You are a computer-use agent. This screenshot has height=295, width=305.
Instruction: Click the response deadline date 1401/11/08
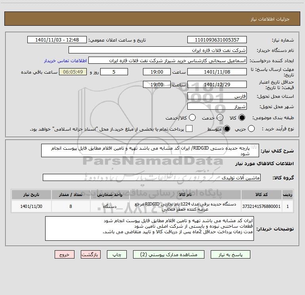pos(217,72)
